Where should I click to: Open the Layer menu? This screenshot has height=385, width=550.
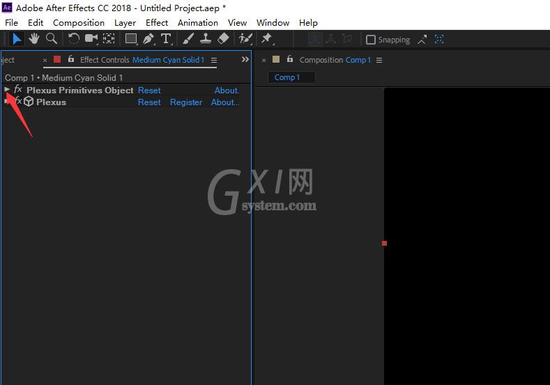click(125, 23)
